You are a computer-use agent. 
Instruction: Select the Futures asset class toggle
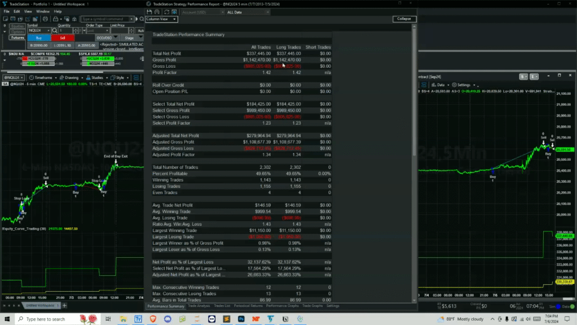[x=17, y=38]
